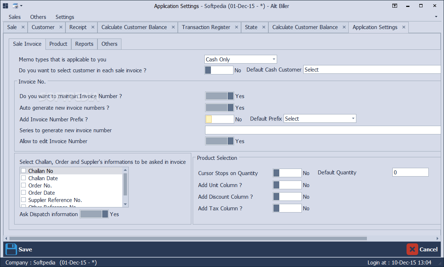Viewport: 444px width, 267px height.
Task: Toggle Add Discount Column switch
Action: point(287,197)
